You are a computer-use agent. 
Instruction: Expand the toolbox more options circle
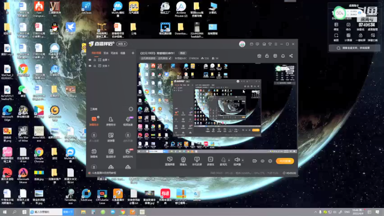pyautogui.click(x=131, y=109)
